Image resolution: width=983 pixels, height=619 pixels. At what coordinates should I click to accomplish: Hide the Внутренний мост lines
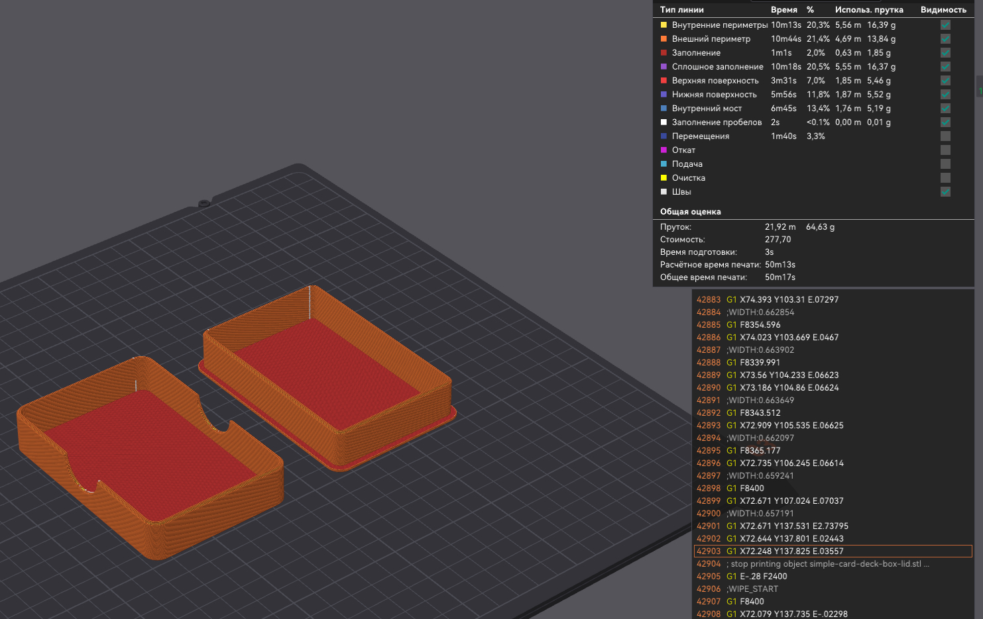coord(945,109)
